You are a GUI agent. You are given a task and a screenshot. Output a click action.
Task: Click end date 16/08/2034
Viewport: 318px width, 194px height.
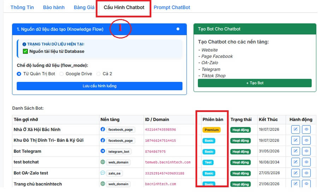[269, 162]
